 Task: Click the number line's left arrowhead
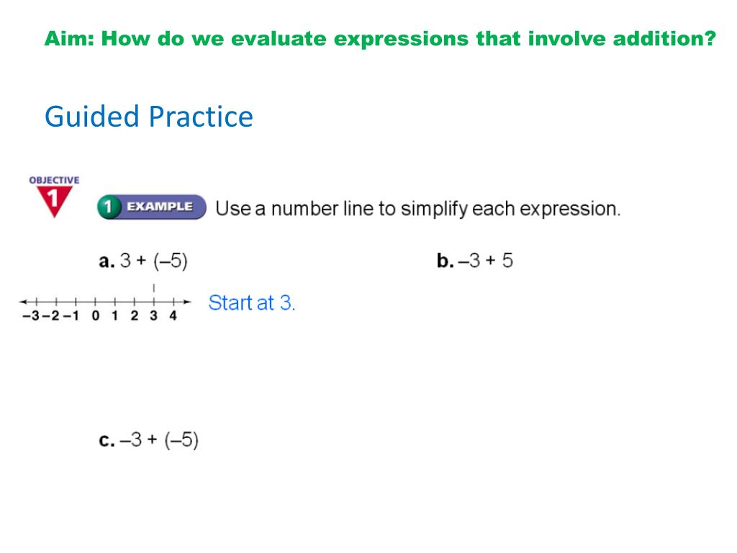pyautogui.click(x=22, y=302)
